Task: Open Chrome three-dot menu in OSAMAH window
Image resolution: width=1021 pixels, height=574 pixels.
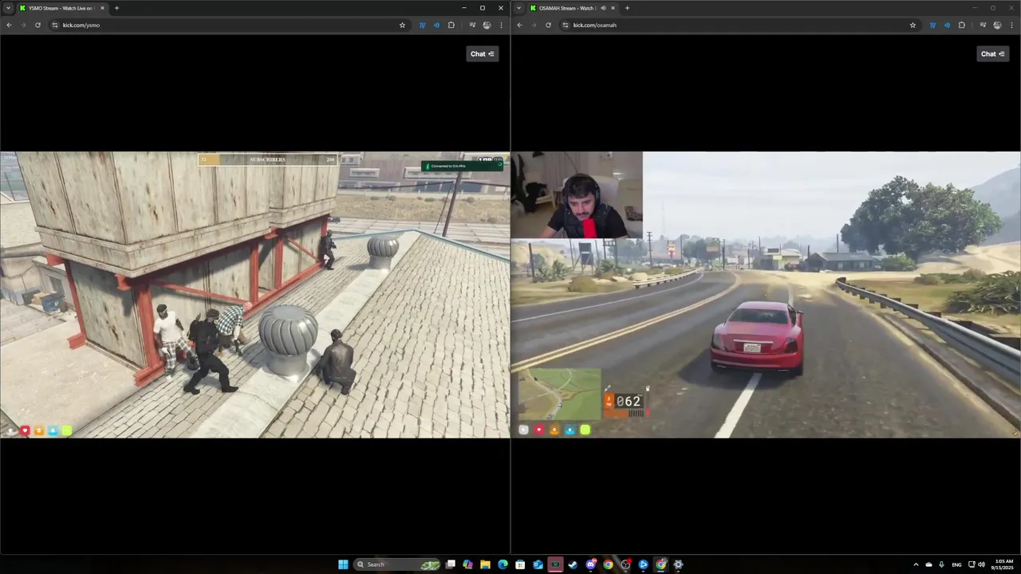Action: point(1011,25)
